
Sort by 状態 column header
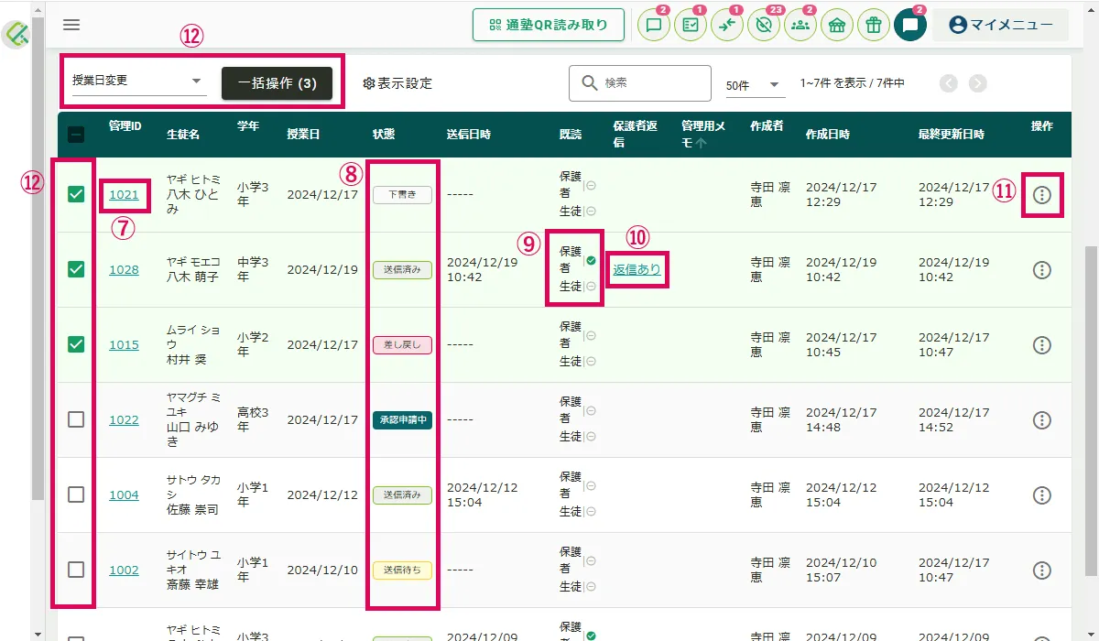point(384,135)
